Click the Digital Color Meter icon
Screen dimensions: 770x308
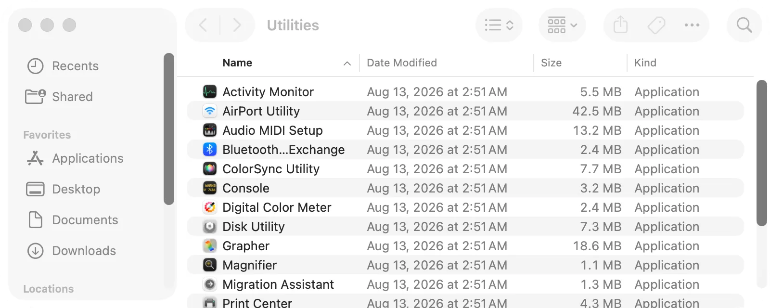[x=209, y=207]
